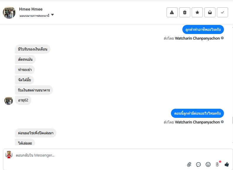The image size is (233, 170).
Task: Open Hmee Hmee's header profile picture
Action: [x=9, y=12]
